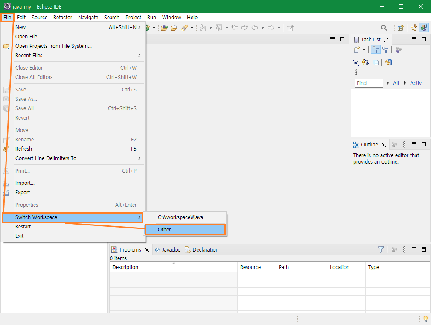The width and height of the screenshot is (431, 325).
Task: Switch to the Java EE perspective icon
Action: 414,28
